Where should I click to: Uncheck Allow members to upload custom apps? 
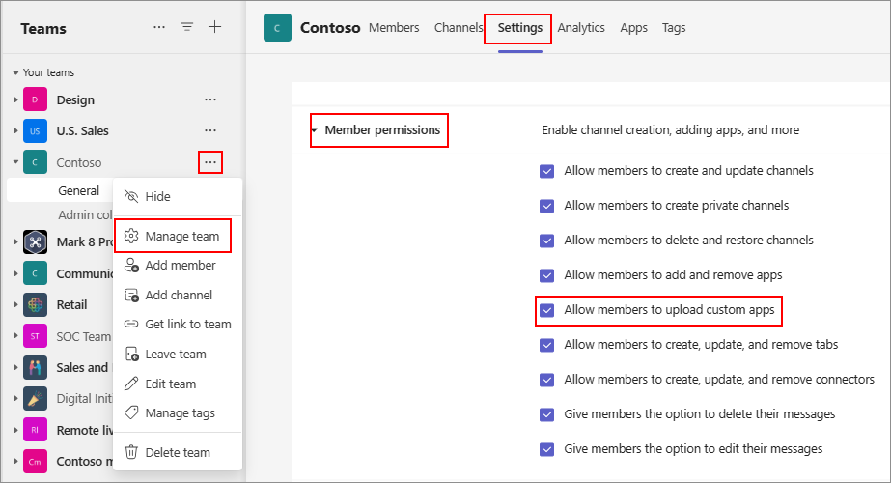547,310
